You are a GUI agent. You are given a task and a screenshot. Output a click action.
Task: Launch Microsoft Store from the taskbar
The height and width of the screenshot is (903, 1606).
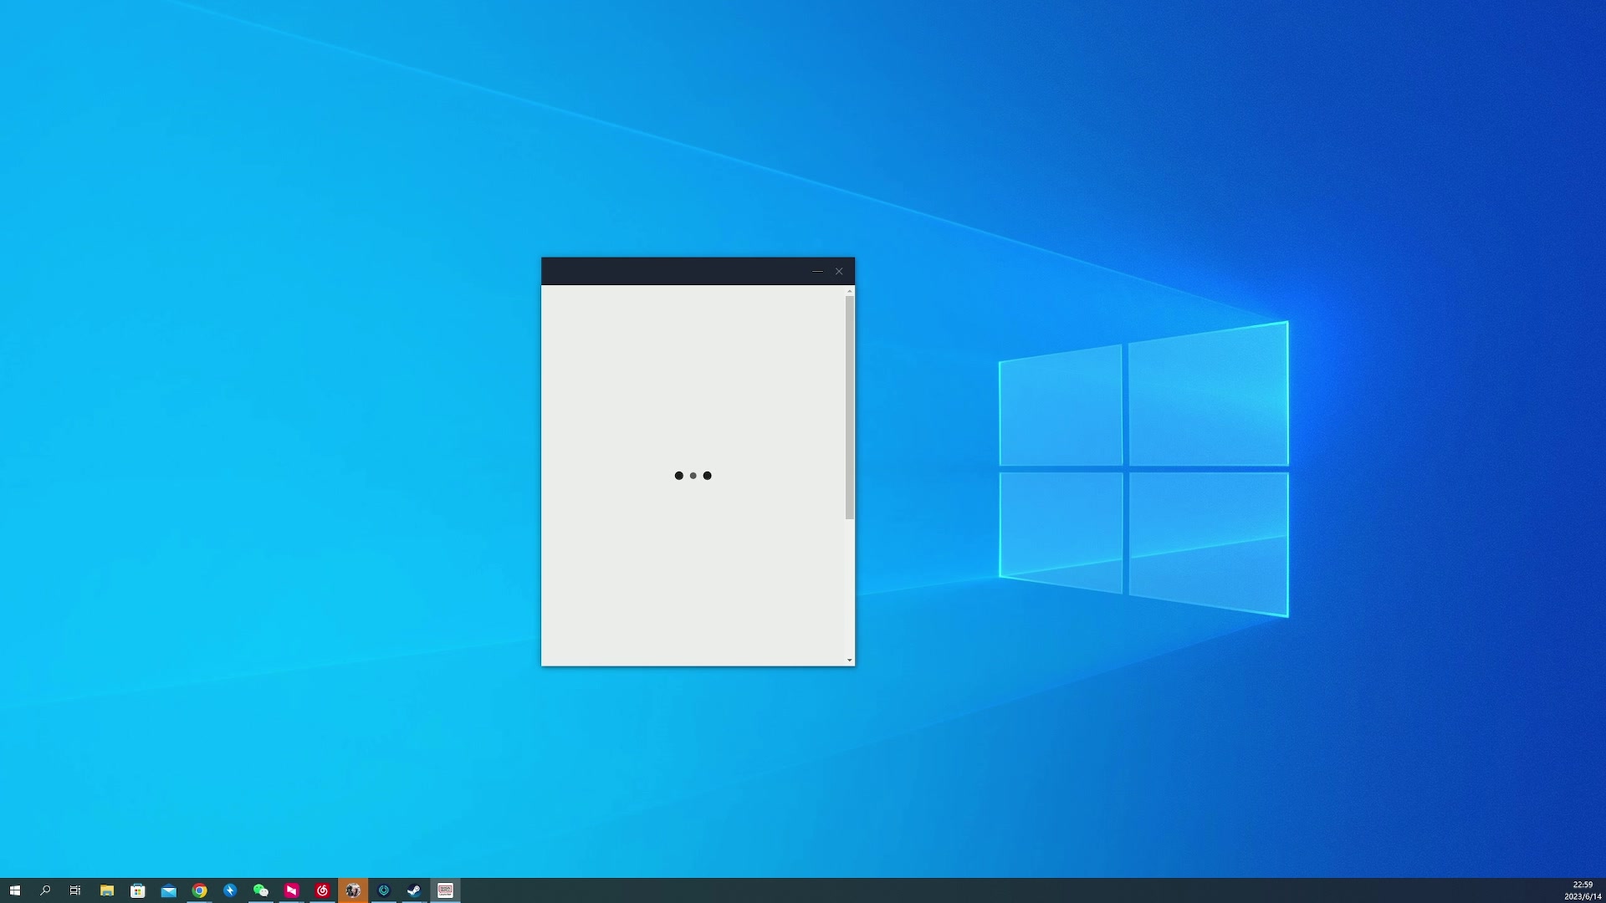(x=138, y=890)
